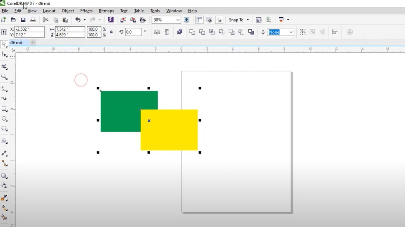This screenshot has height=227, width=405.
Task: Expand the Application Launcher dropdown arrow
Action: (288, 20)
